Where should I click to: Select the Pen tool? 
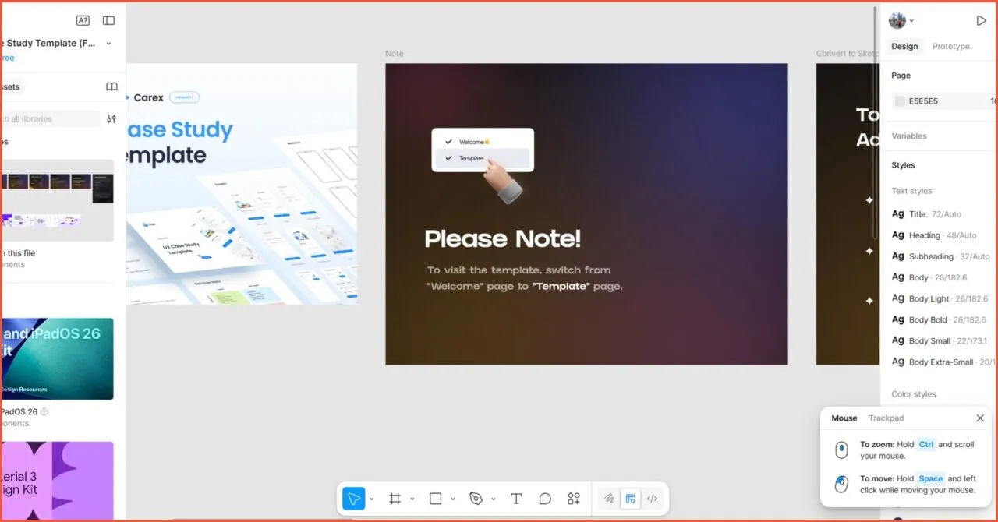[x=475, y=498]
